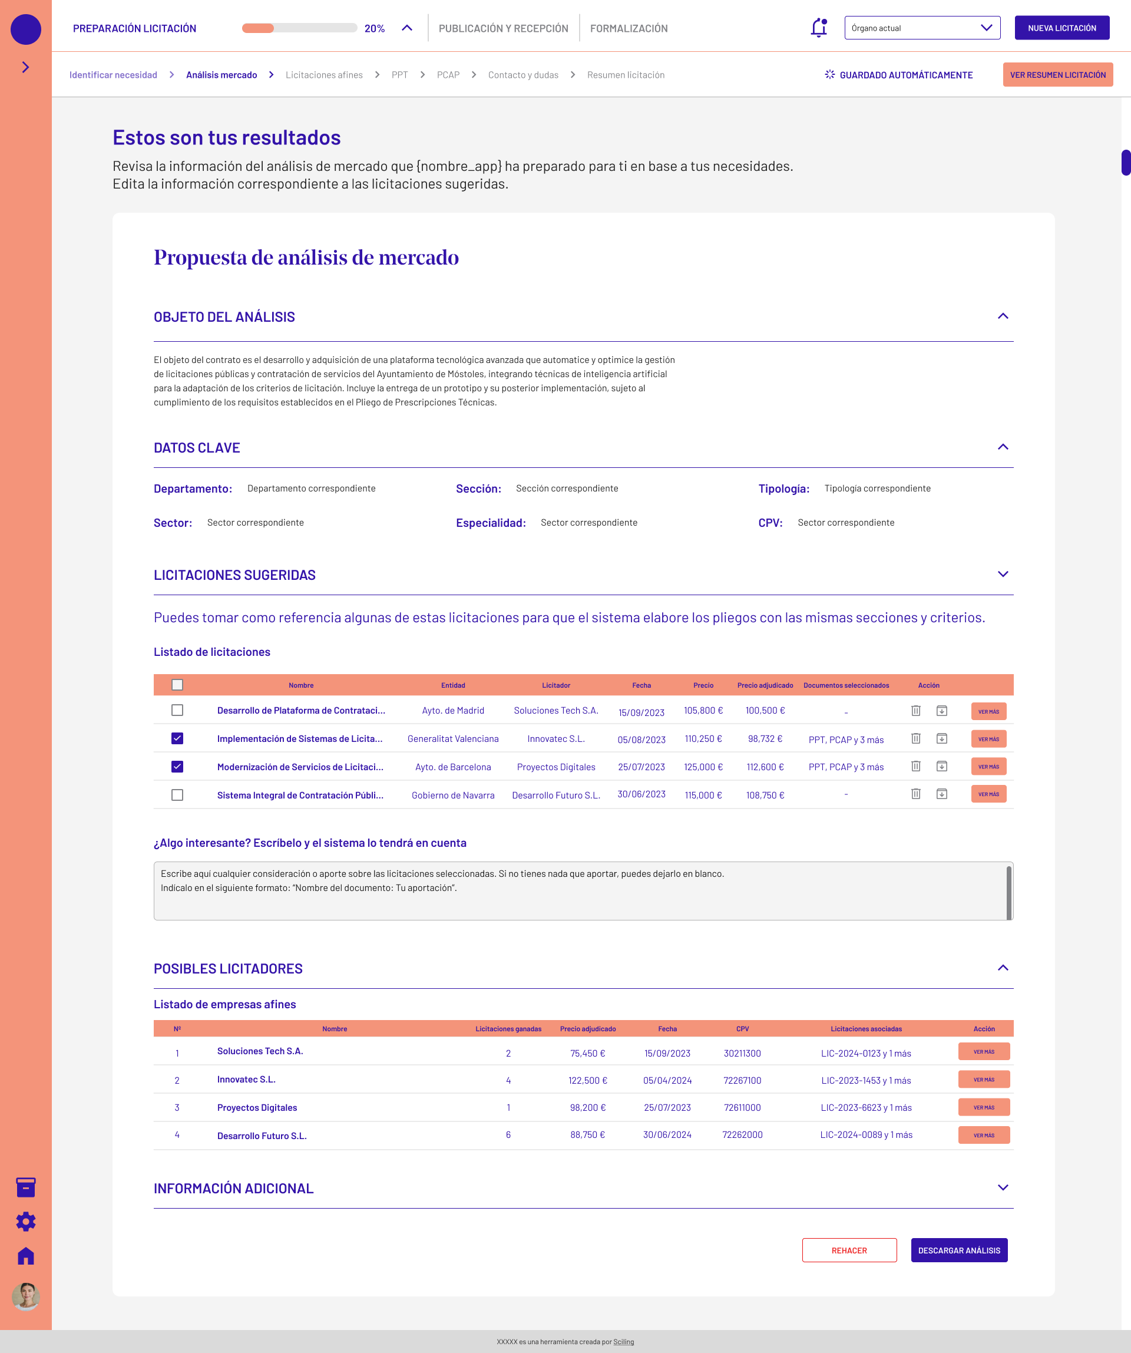Switch to PUBLICACIÓN Y RECEPCIÓN tab
1131x1353 pixels.
[x=503, y=28]
